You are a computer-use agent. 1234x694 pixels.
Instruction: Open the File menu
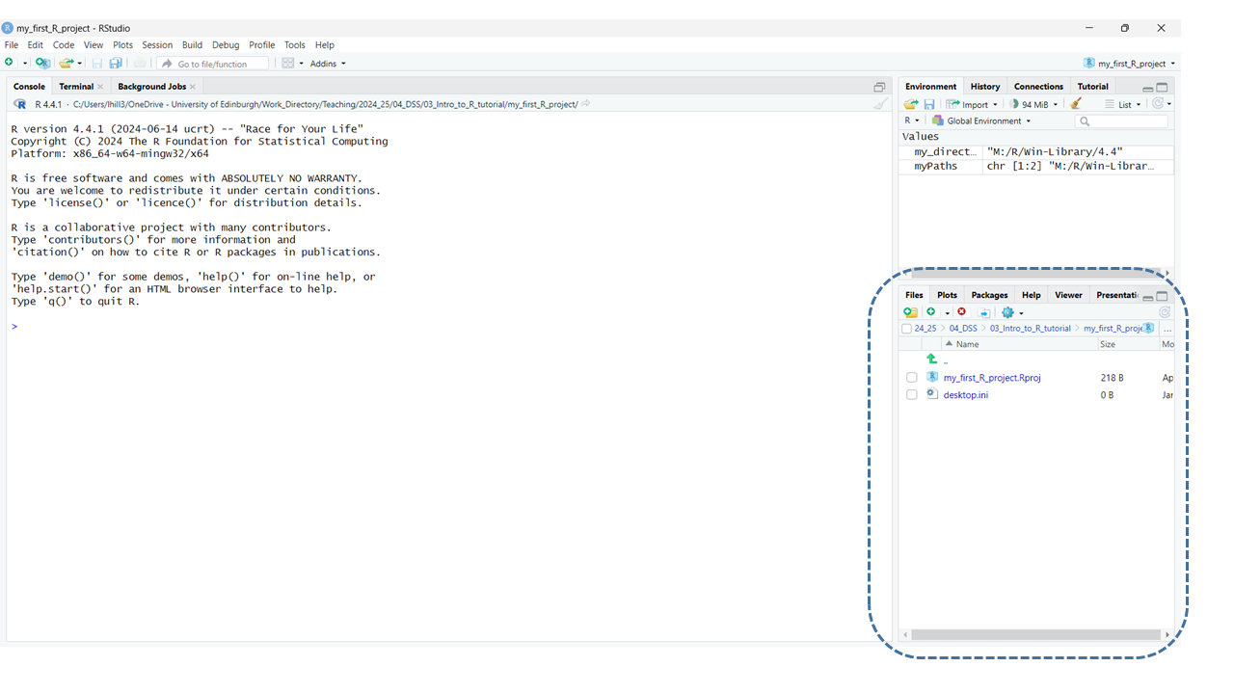point(12,45)
